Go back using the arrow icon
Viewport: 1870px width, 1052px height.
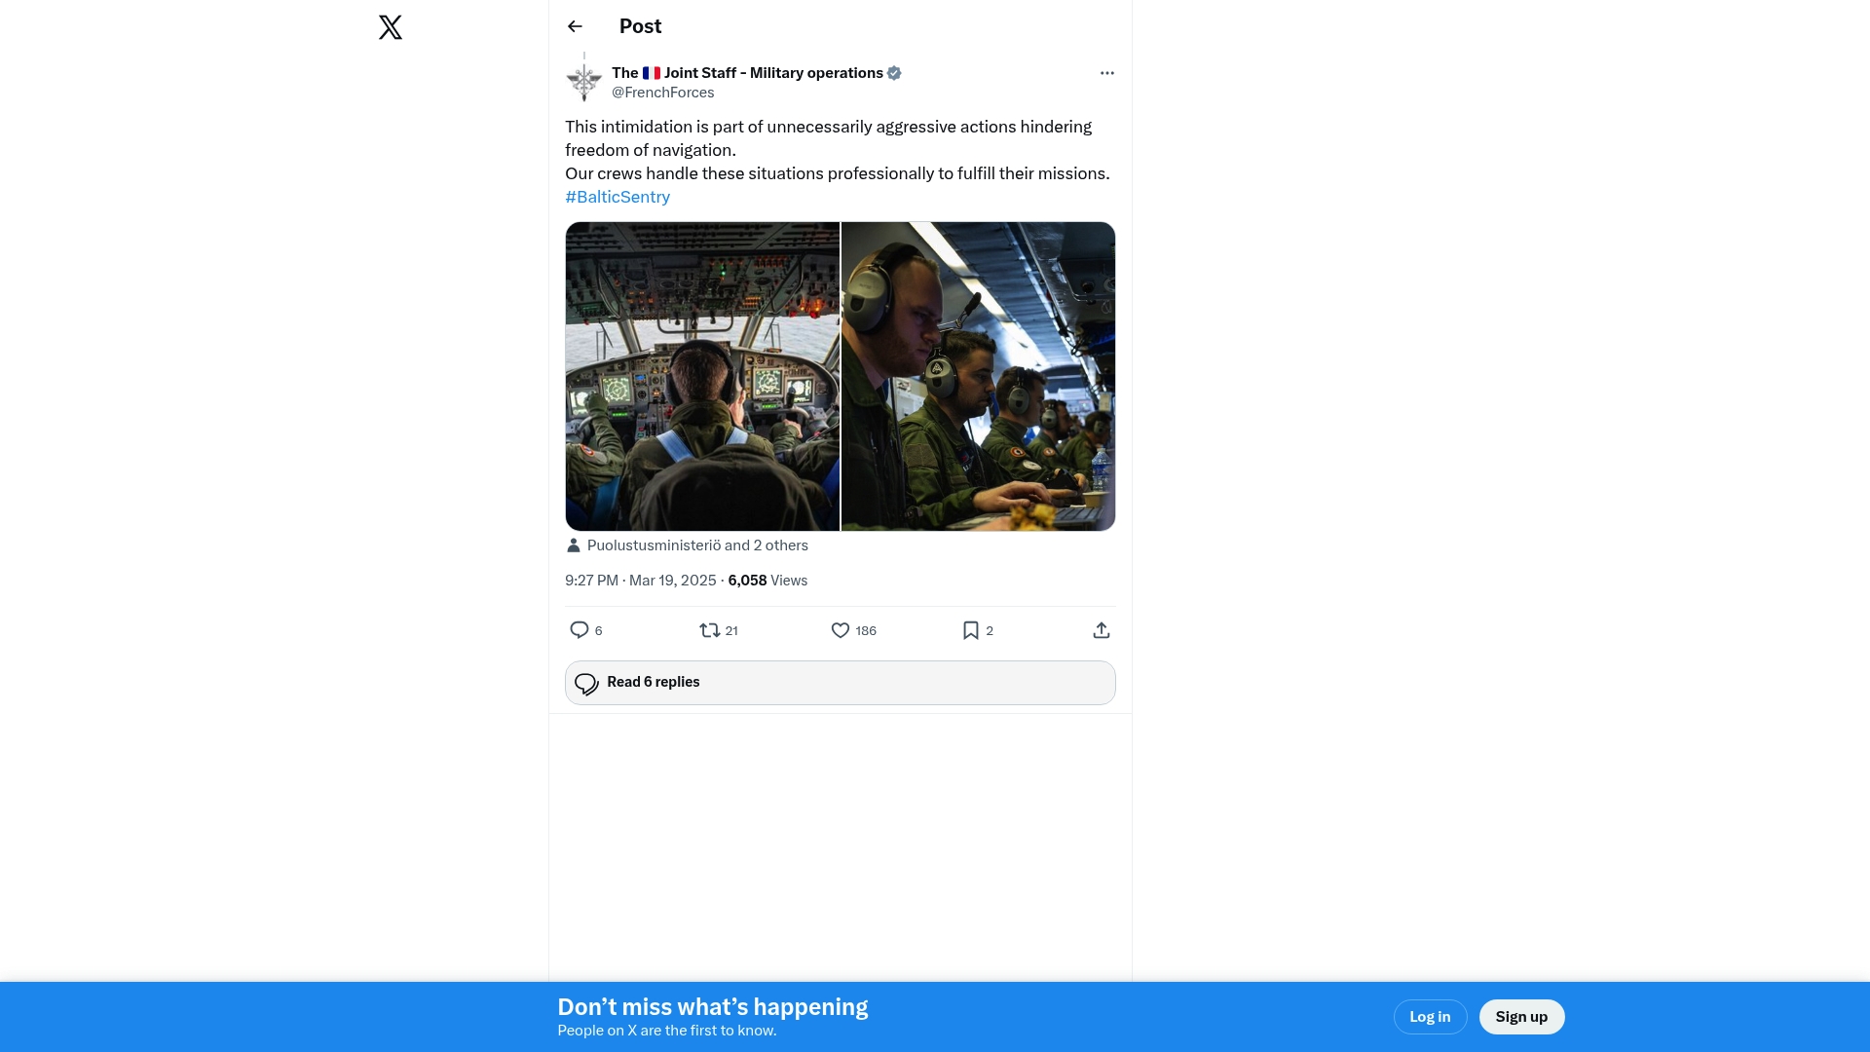click(575, 26)
